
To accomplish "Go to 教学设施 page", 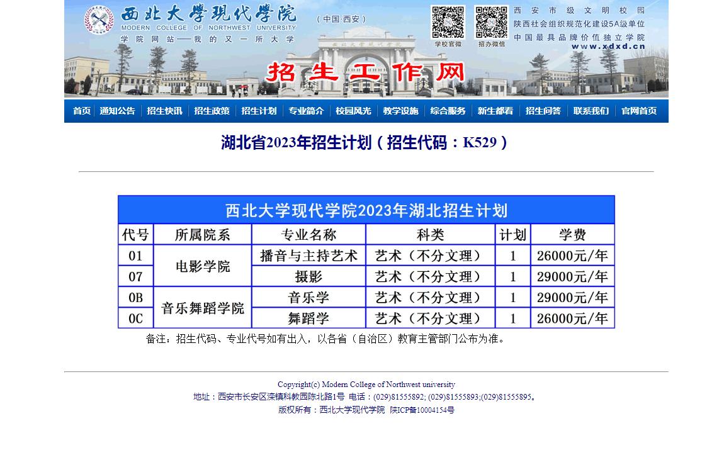I will [400, 111].
